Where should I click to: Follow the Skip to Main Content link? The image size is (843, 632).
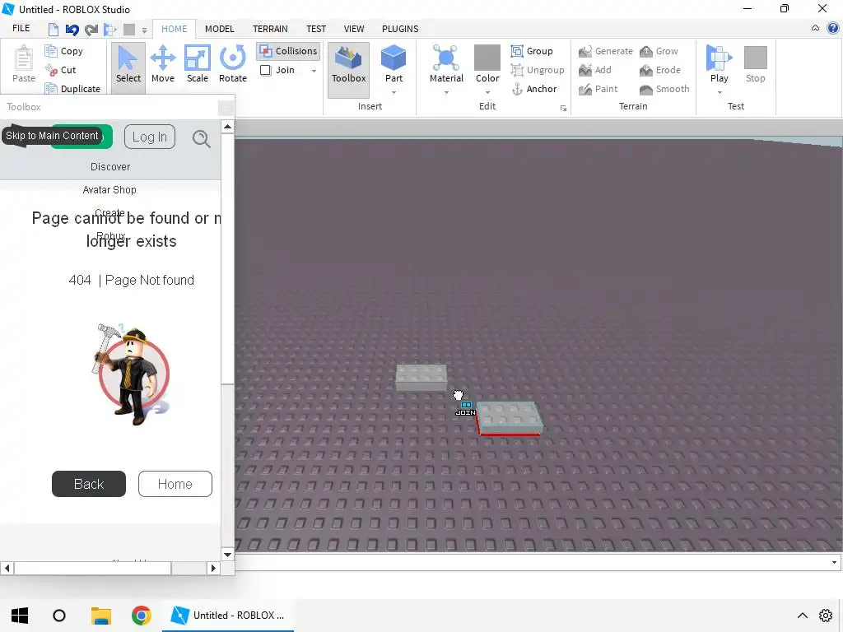tap(52, 136)
